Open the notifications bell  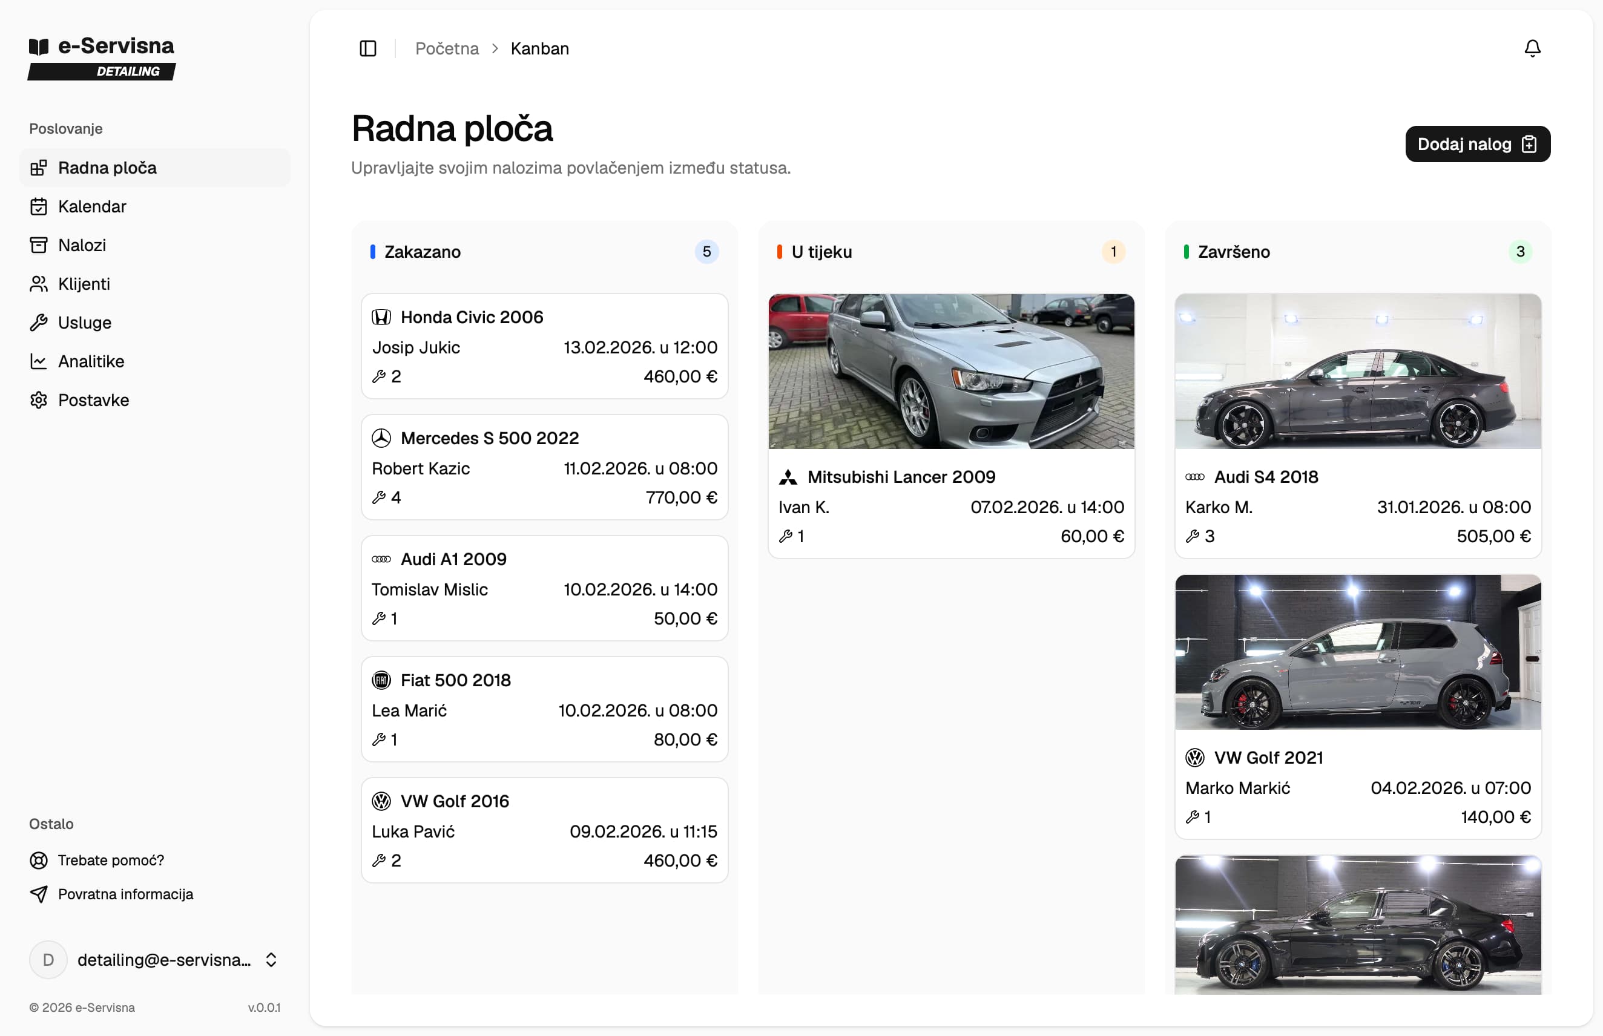point(1532,48)
